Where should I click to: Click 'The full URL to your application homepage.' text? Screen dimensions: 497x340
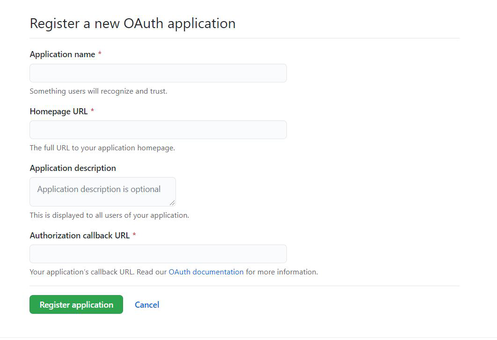coord(102,148)
